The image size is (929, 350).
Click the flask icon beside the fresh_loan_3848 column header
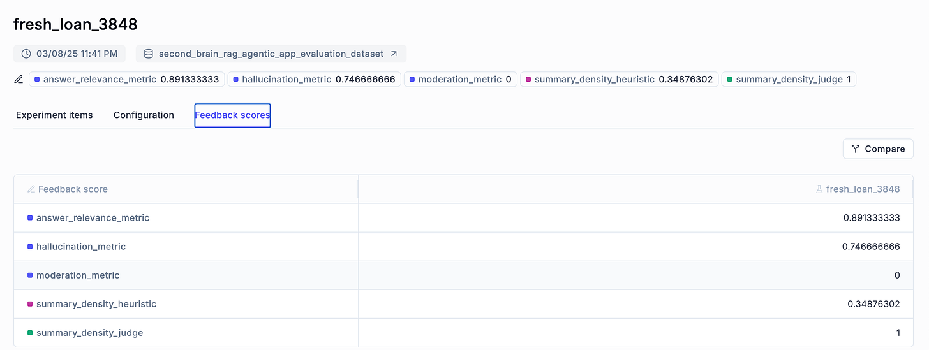[x=819, y=189]
